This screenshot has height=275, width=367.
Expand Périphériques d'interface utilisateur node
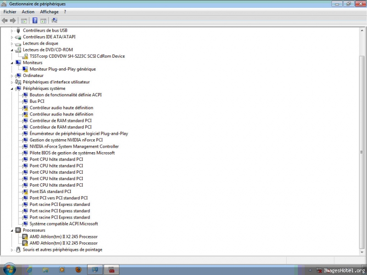12,82
